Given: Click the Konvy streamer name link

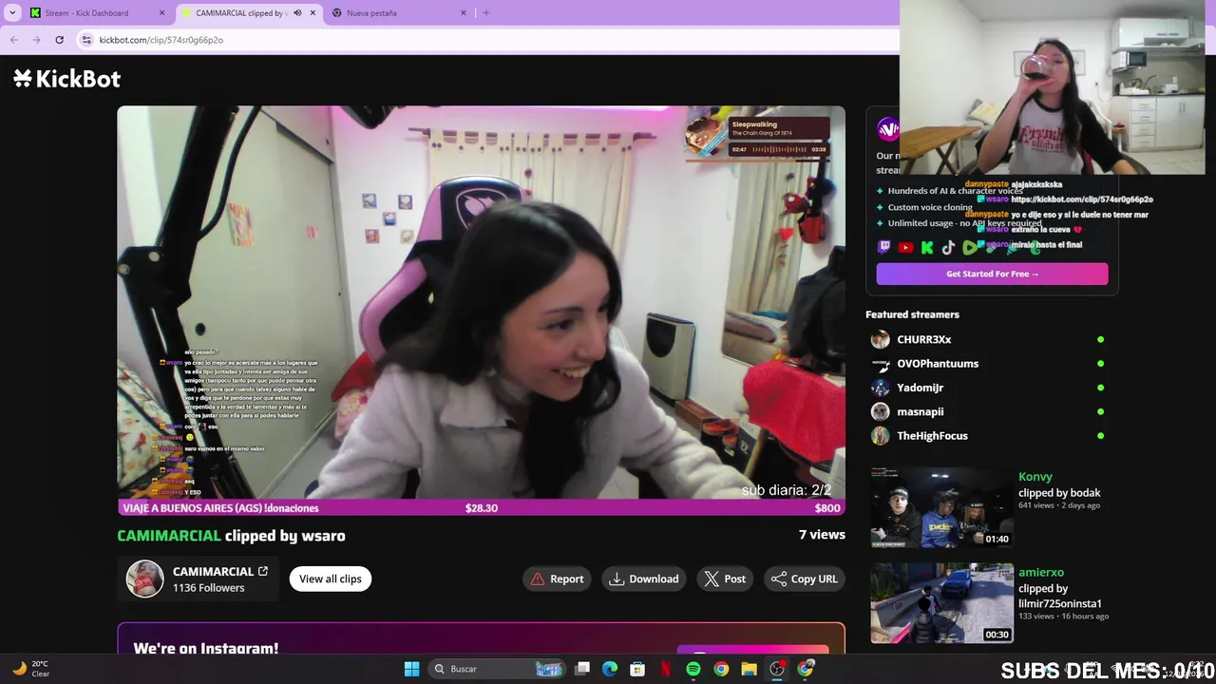Looking at the screenshot, I should [1035, 477].
